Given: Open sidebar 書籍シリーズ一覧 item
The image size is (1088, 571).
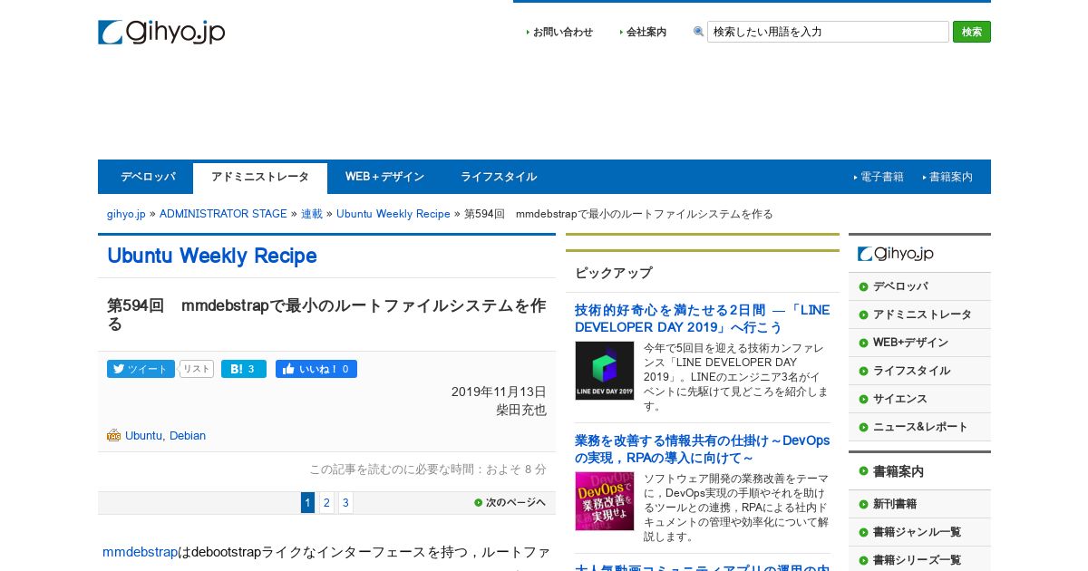Looking at the screenshot, I should tap(919, 560).
